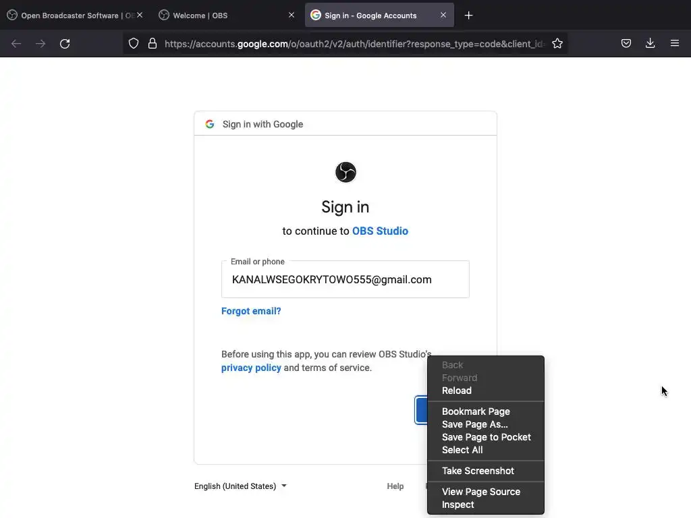Screen dimensions: 691x518
Task: Click the 'Sign in with Google' header text
Action: pos(262,124)
